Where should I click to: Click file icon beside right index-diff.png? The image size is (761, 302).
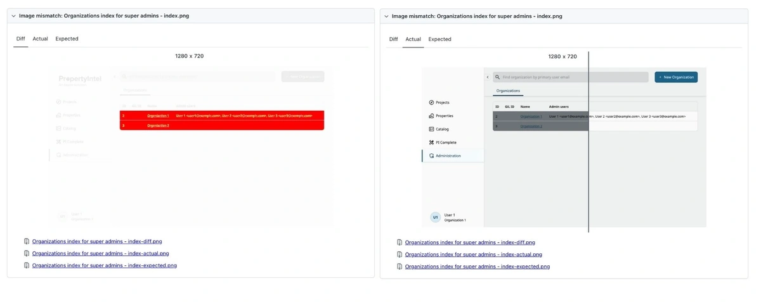(400, 242)
